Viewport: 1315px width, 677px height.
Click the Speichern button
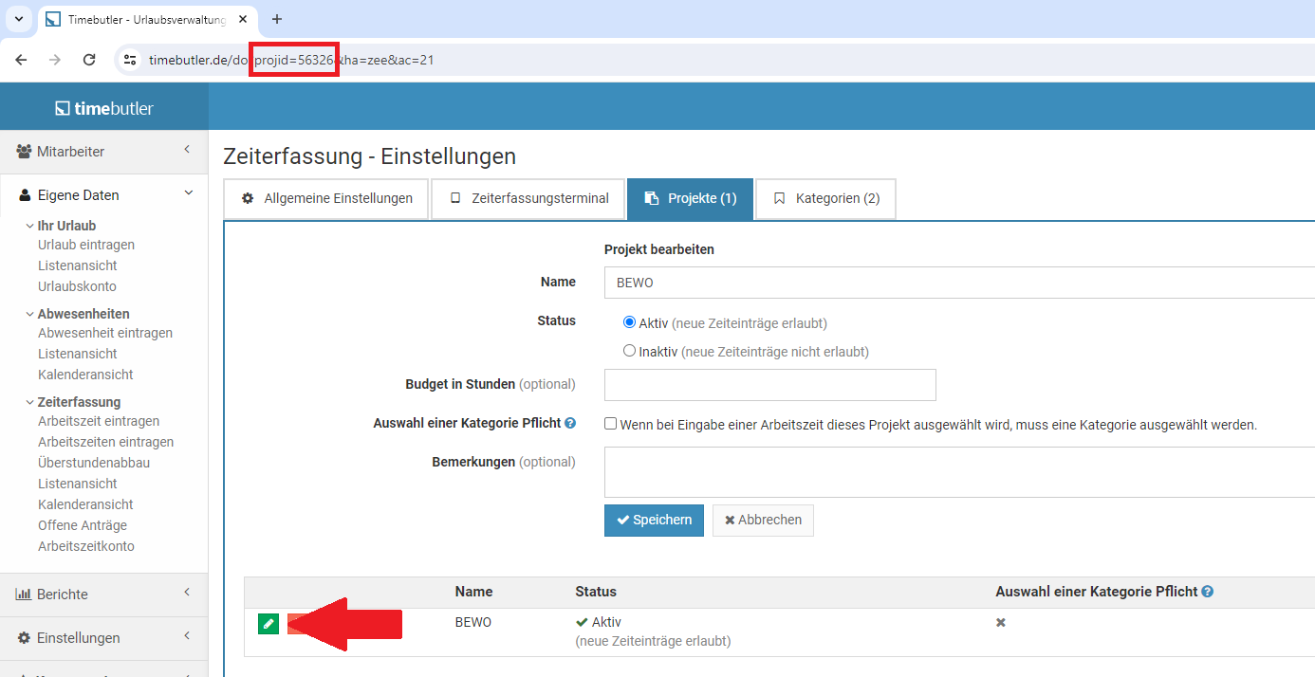[x=654, y=520]
